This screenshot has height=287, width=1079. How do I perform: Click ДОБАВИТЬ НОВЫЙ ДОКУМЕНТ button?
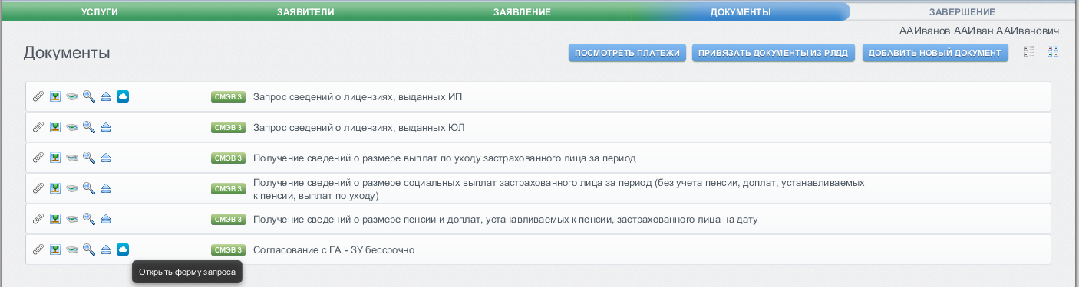(935, 53)
